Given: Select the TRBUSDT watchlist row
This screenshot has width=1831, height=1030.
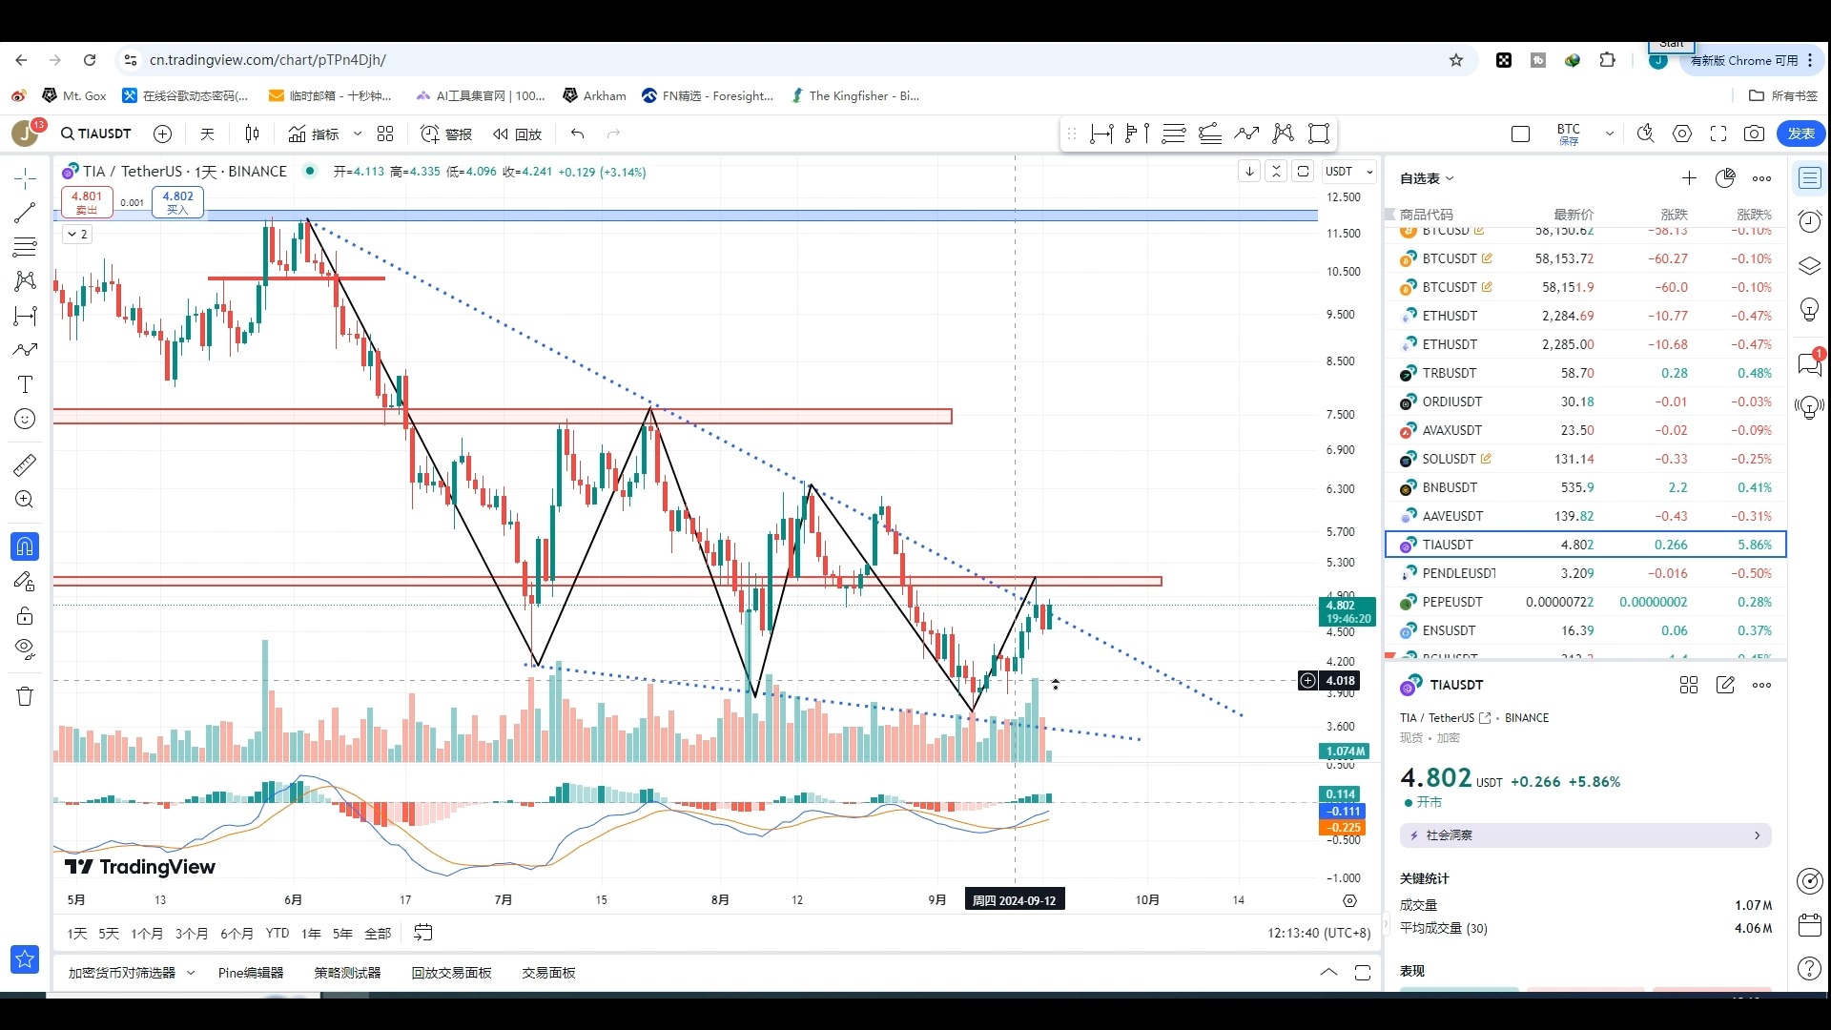Looking at the screenshot, I should (x=1585, y=373).
